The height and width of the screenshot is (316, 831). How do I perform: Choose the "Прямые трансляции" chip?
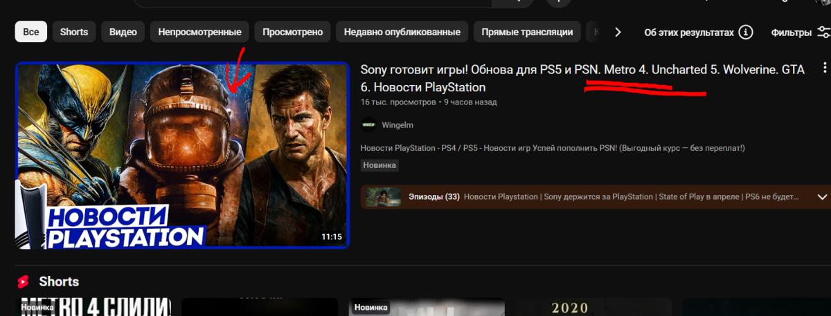click(x=527, y=32)
